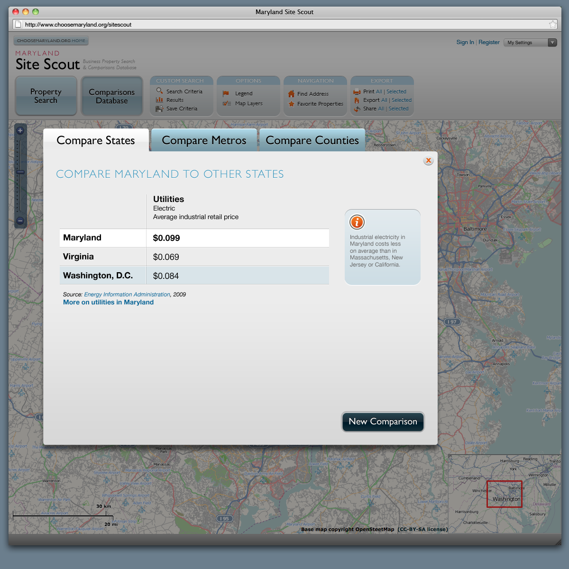Zoom in with the map plus button
The width and height of the screenshot is (569, 569).
(x=20, y=130)
